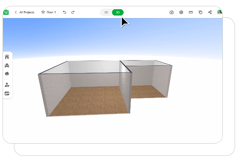Select the 3D view toggle
Viewport: 242px width, 161px height.
tap(118, 13)
